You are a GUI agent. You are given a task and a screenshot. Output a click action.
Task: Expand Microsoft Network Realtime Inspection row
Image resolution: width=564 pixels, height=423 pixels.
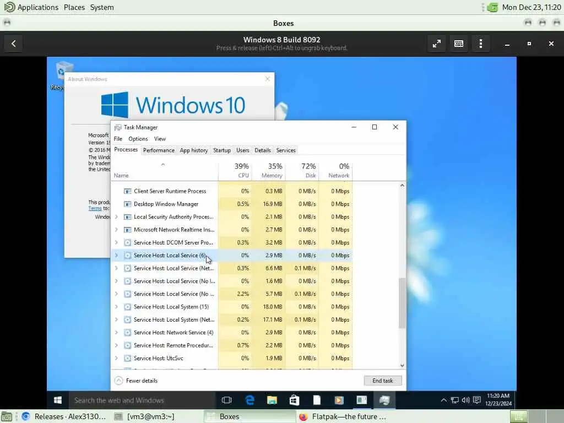117,230
